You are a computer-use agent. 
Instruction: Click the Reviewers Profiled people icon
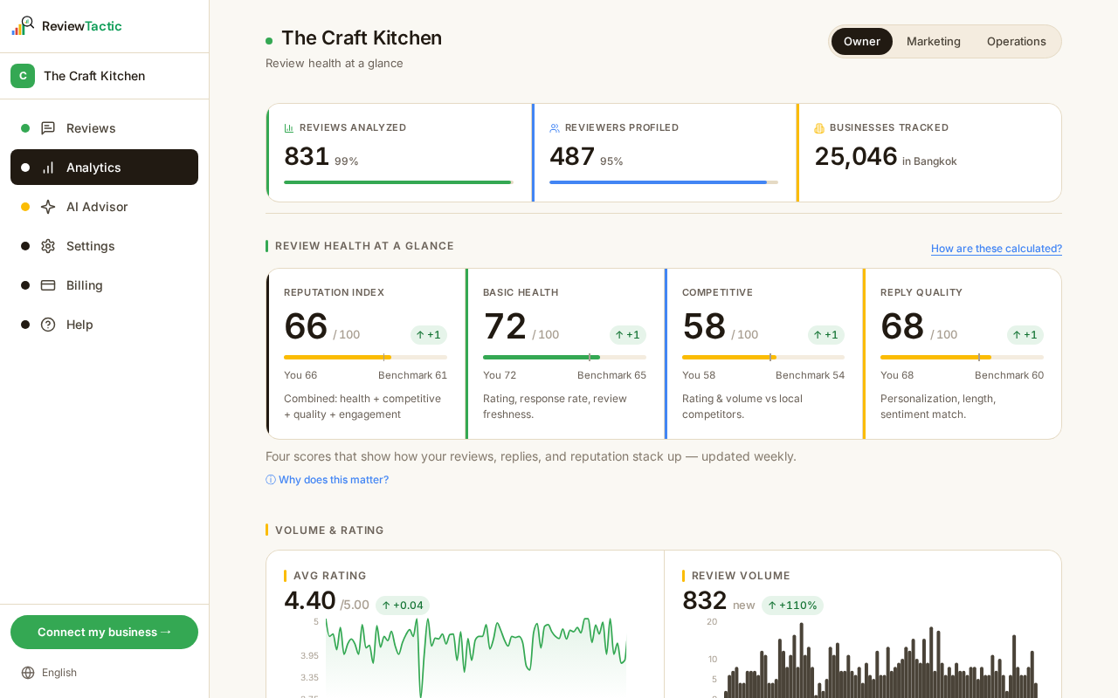pyautogui.click(x=555, y=127)
